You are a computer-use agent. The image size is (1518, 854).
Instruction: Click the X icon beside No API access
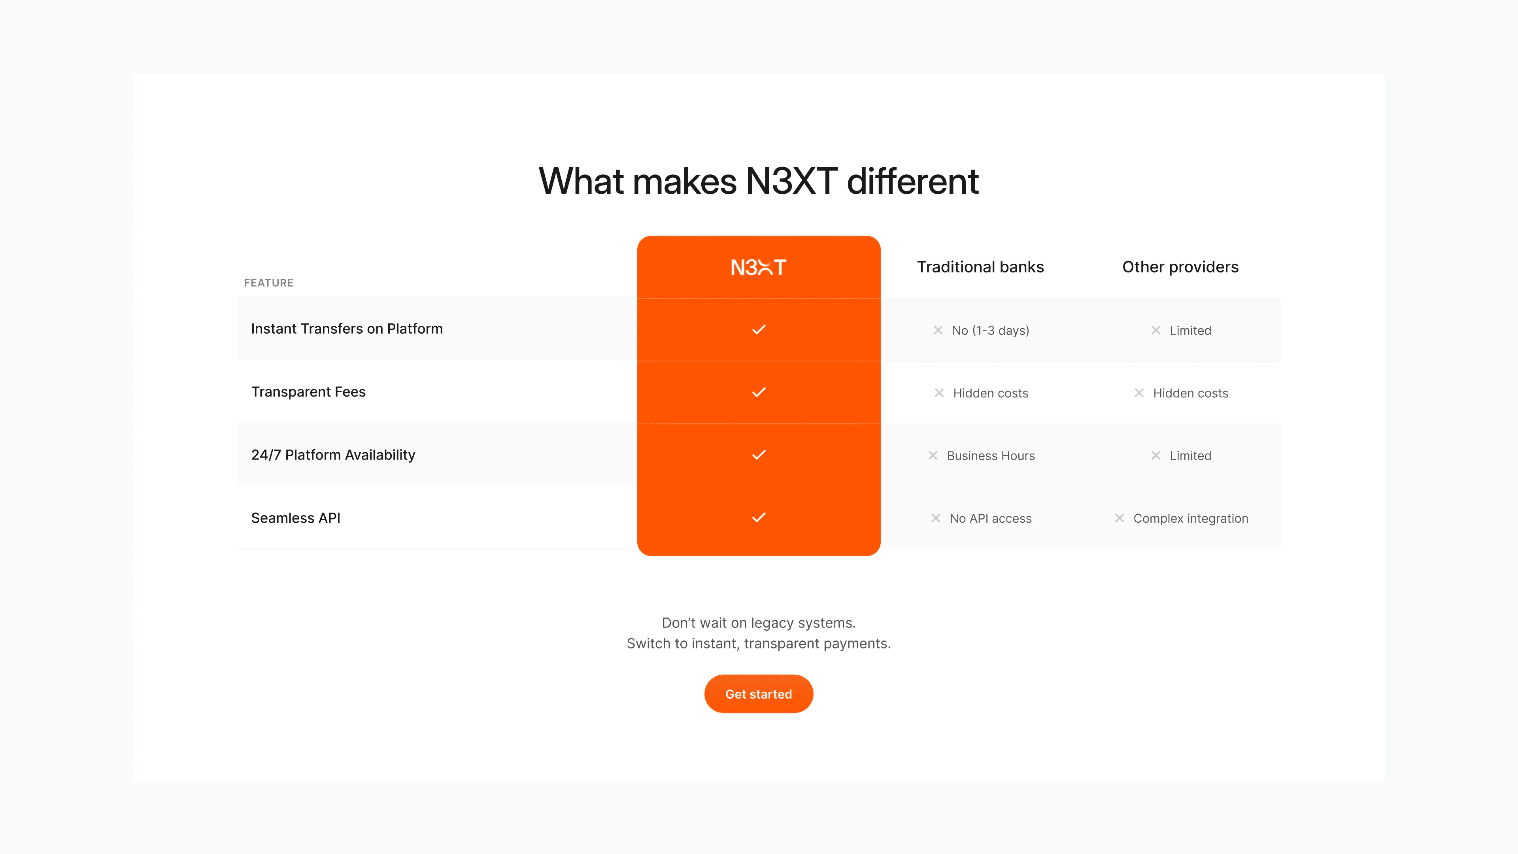click(936, 518)
